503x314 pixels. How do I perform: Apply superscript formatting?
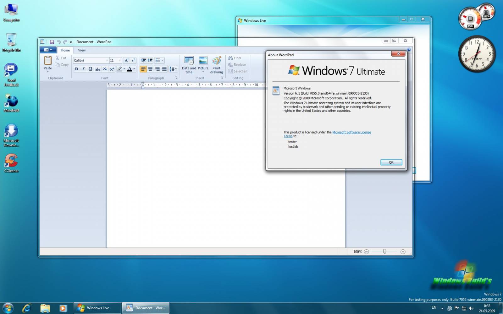(x=112, y=69)
